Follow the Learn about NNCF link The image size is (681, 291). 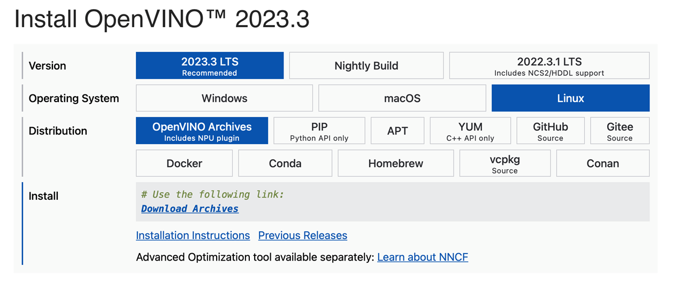(x=422, y=257)
